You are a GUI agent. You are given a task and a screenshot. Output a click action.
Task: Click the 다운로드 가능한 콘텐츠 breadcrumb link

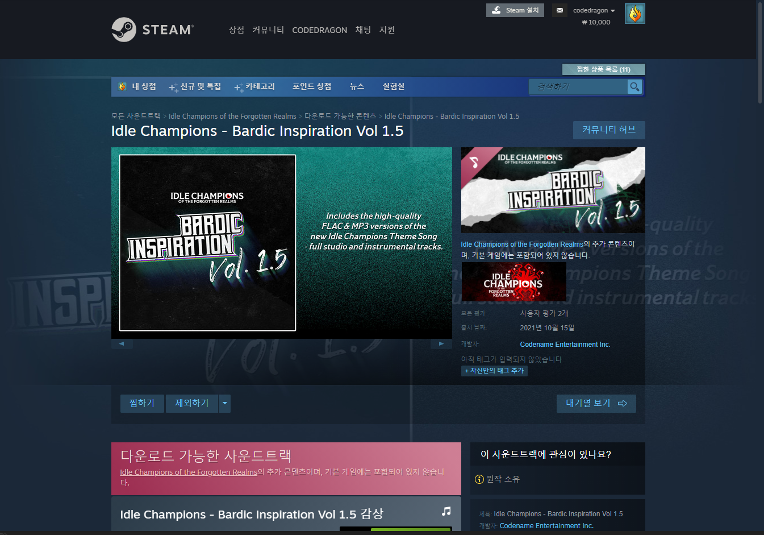coord(340,116)
